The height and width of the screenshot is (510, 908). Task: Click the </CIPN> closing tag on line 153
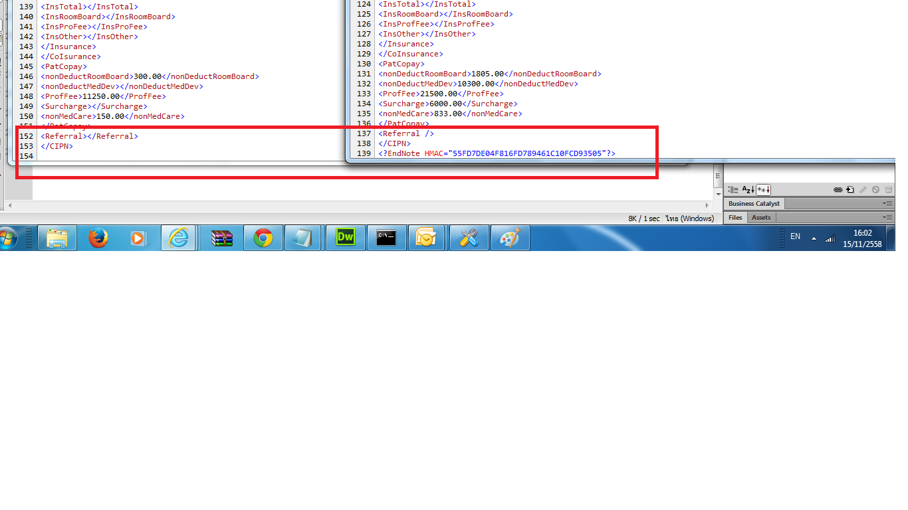coord(57,146)
